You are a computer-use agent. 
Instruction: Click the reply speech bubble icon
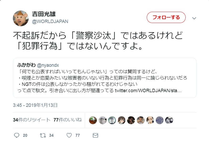tap(17, 135)
